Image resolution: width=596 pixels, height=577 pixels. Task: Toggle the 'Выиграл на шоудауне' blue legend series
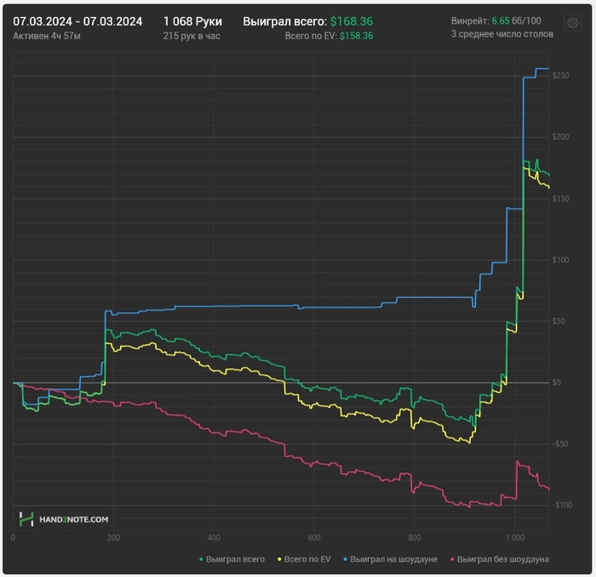pyautogui.click(x=390, y=559)
